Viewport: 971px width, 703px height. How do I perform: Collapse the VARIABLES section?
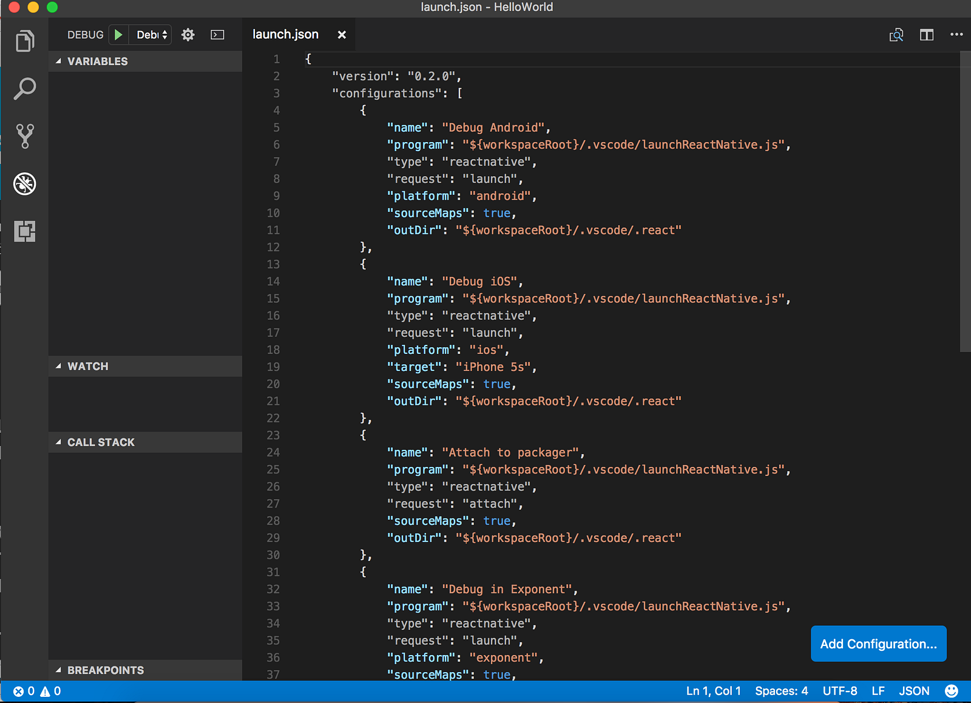97,61
